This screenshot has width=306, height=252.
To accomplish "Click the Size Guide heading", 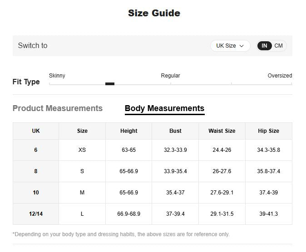I will tap(154, 13).
